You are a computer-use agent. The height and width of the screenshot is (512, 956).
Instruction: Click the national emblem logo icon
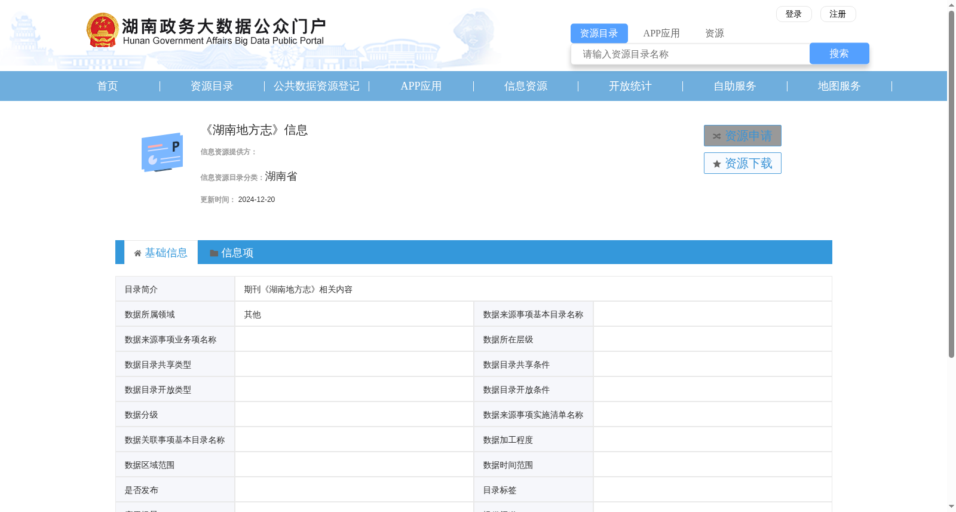[102, 30]
